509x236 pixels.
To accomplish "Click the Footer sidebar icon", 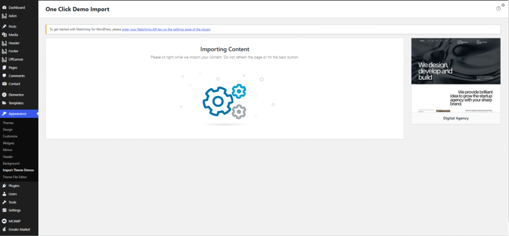I will [4, 51].
